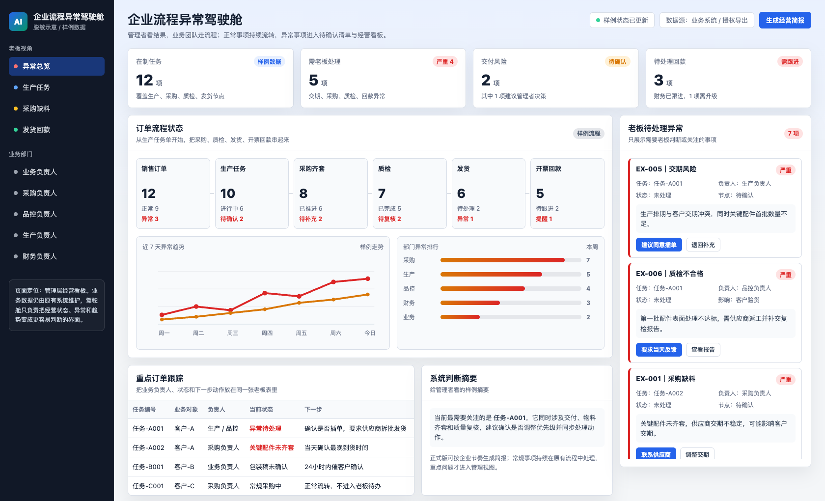Open the 需老板处理 summary card
Screen dimensions: 825x501
click(383, 78)
